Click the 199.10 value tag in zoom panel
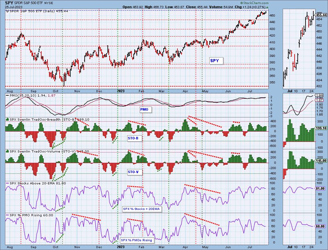This screenshot has width=328, height=250. (x=321, y=128)
